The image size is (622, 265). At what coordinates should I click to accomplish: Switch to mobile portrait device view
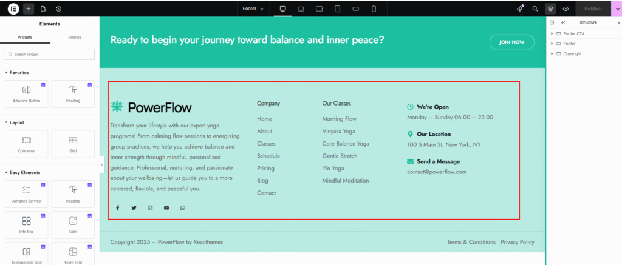tap(374, 8)
